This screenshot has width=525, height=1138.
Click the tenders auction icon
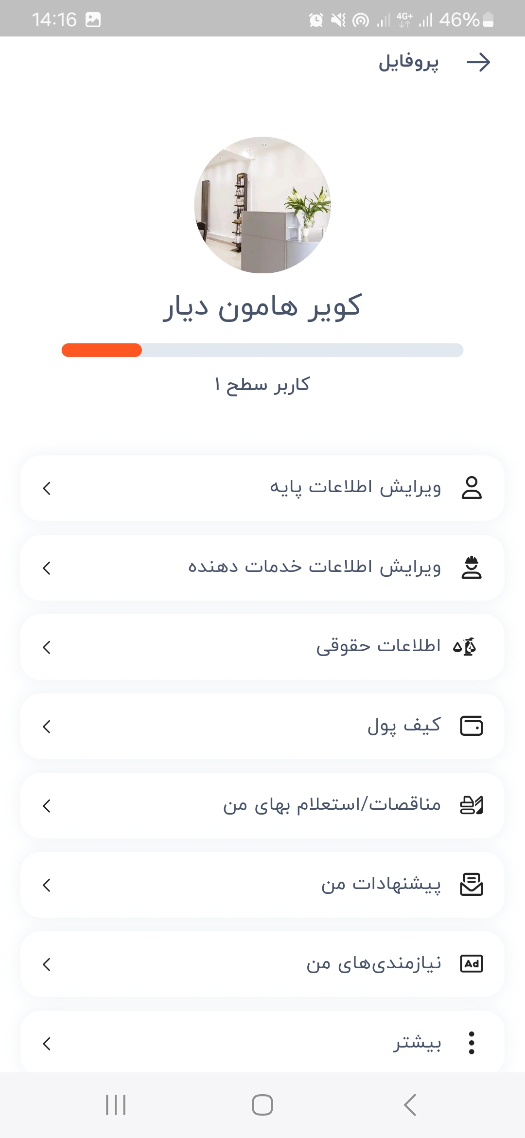coord(471,805)
